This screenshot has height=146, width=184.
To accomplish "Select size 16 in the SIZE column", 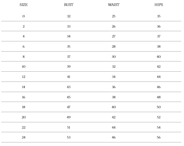I will pos(23,97).
